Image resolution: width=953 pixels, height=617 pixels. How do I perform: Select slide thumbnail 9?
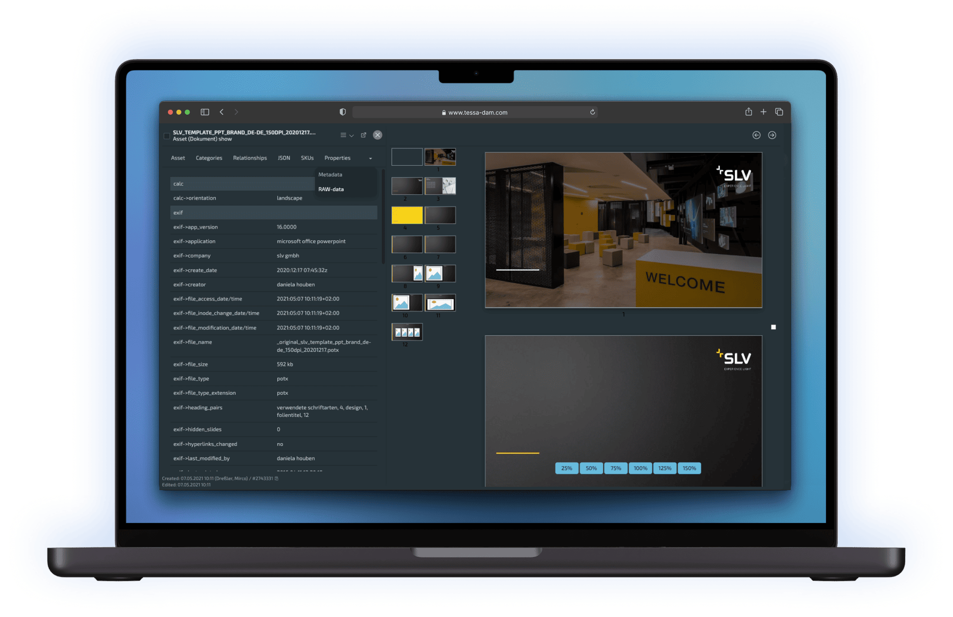click(x=440, y=274)
